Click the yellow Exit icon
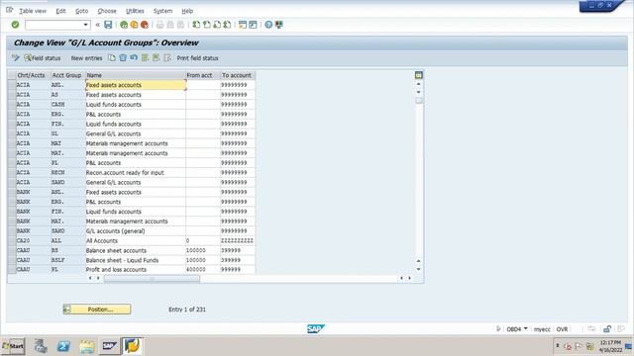This screenshot has width=634, height=356. (134, 25)
